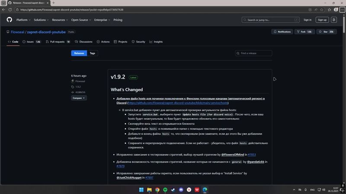Open the Compare dropdown button
The image size is (346, 194).
(x=79, y=98)
